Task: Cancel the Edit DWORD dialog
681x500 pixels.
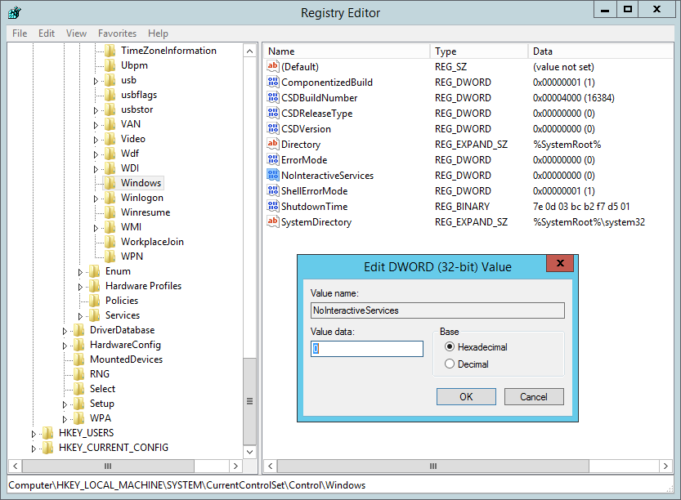Action: [x=534, y=397]
